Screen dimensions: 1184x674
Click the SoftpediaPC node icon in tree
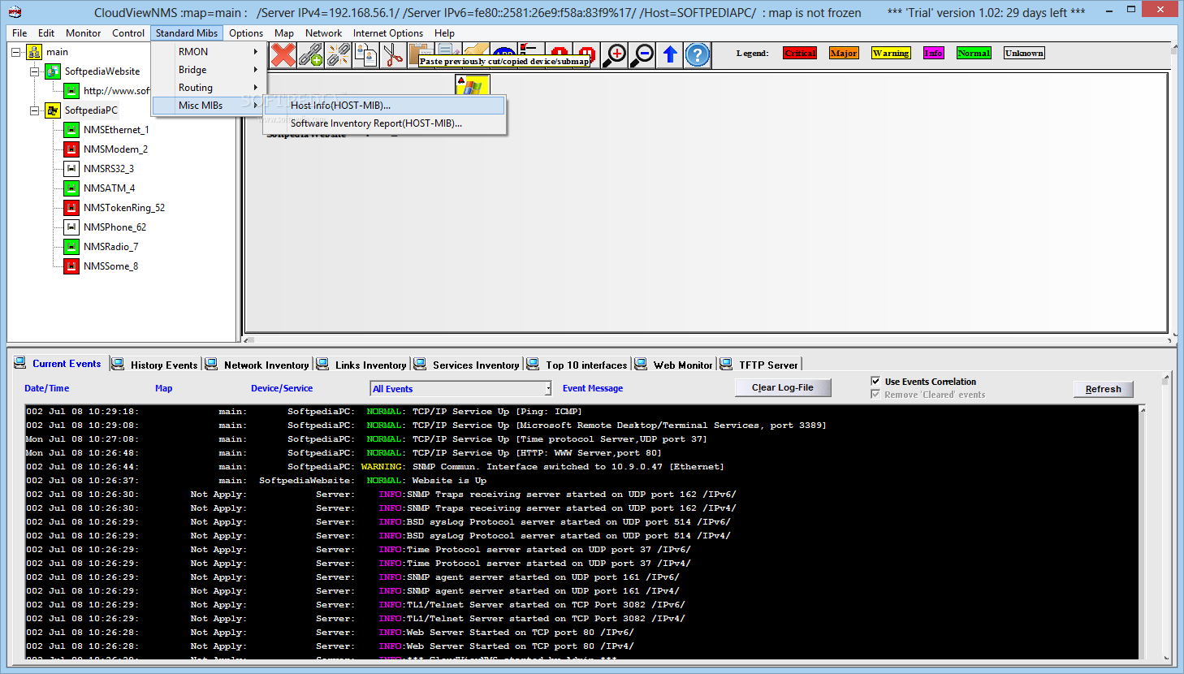click(x=53, y=110)
